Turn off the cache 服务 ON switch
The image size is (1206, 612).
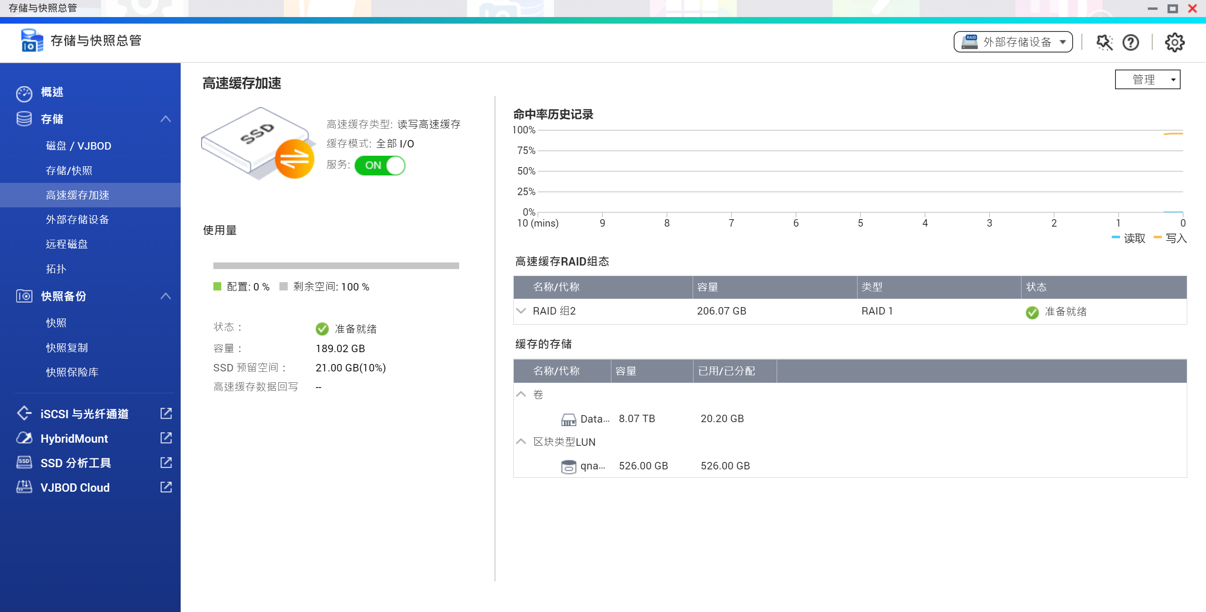pyautogui.click(x=380, y=165)
